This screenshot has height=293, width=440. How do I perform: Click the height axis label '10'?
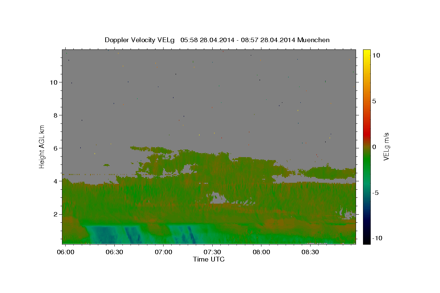(54, 82)
